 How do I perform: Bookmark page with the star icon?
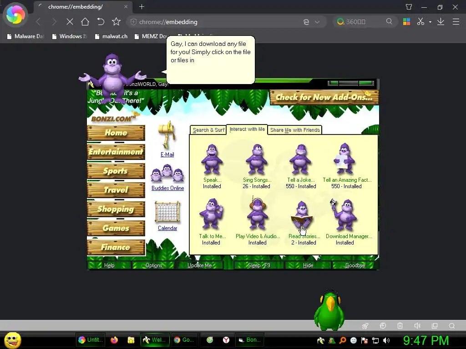click(x=116, y=22)
